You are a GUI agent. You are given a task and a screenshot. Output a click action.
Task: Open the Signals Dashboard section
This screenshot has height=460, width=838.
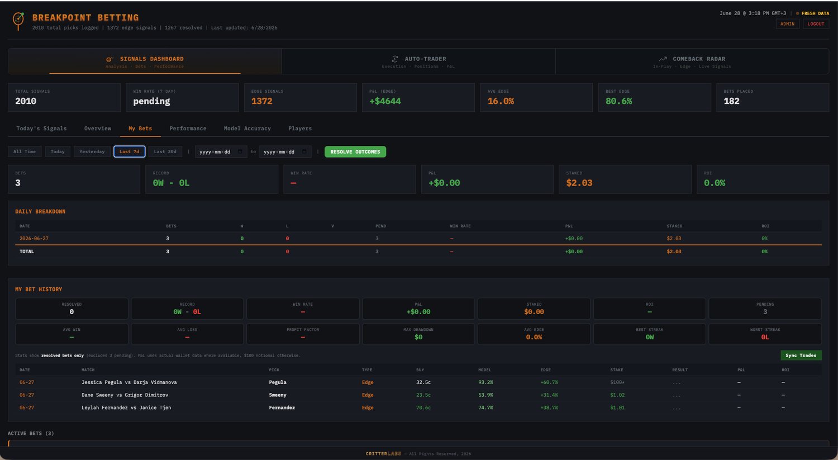click(145, 61)
